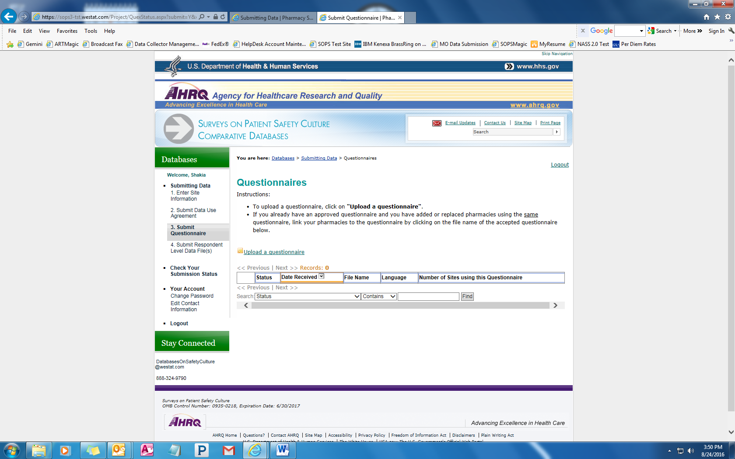Open the Favorites star icon at top right
Image resolution: width=735 pixels, height=459 pixels.
click(717, 17)
